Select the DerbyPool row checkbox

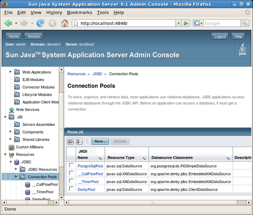(x=71, y=188)
